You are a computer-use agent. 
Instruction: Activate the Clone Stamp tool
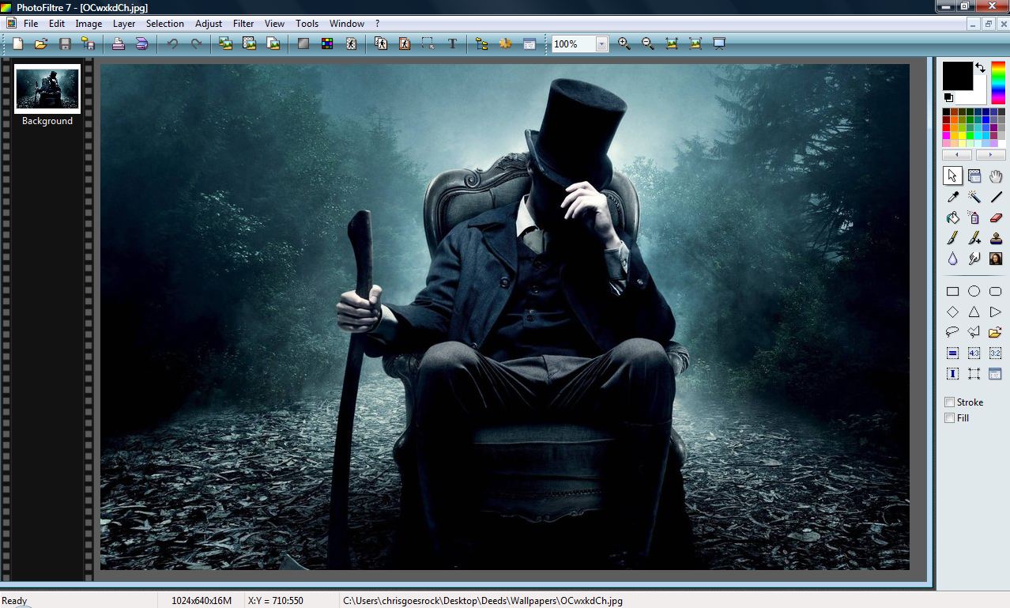[996, 238]
